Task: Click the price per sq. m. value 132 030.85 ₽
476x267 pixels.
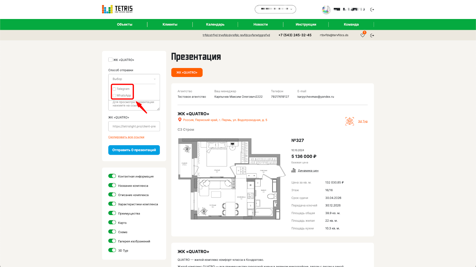Action: click(x=334, y=183)
